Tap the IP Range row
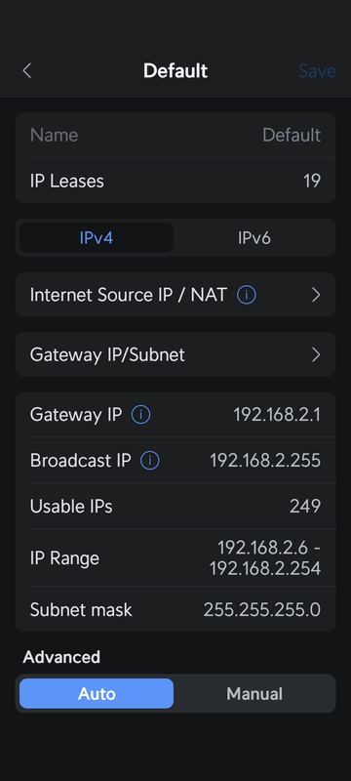 pos(175,557)
